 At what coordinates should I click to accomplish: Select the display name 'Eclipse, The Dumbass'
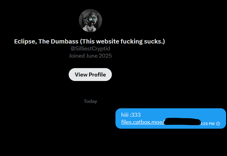(46, 41)
